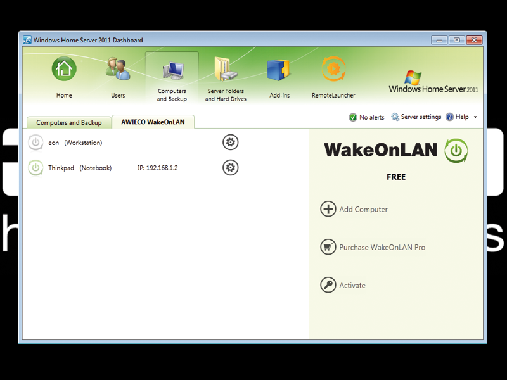The image size is (507, 380).
Task: Click the Activate key icon
Action: click(x=328, y=285)
